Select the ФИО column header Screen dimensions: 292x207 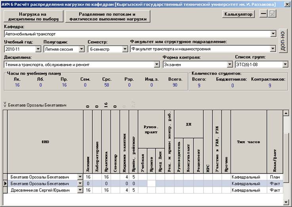tap(45, 142)
